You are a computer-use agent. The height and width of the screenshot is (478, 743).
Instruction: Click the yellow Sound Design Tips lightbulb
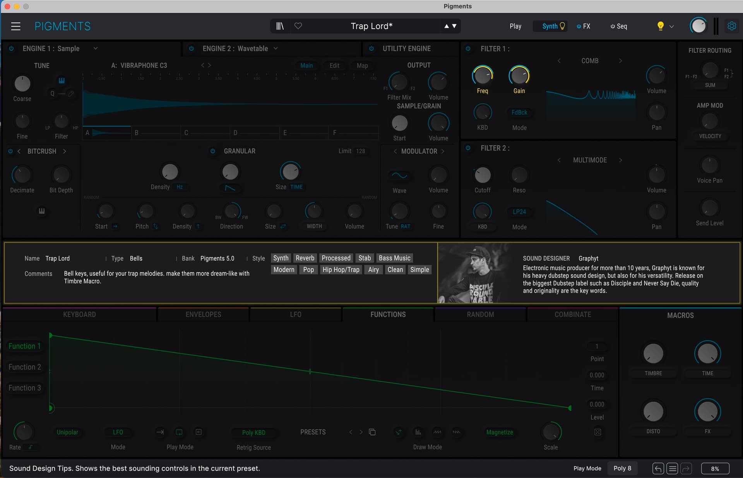point(661,26)
